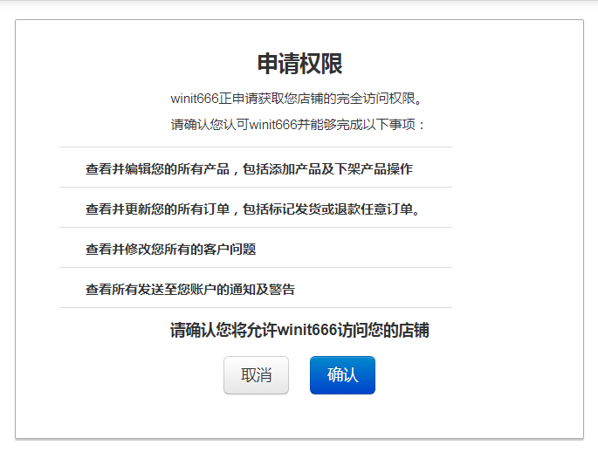Select permission row 查看并更新您的所有订单
The height and width of the screenshot is (459, 598).
click(x=256, y=208)
